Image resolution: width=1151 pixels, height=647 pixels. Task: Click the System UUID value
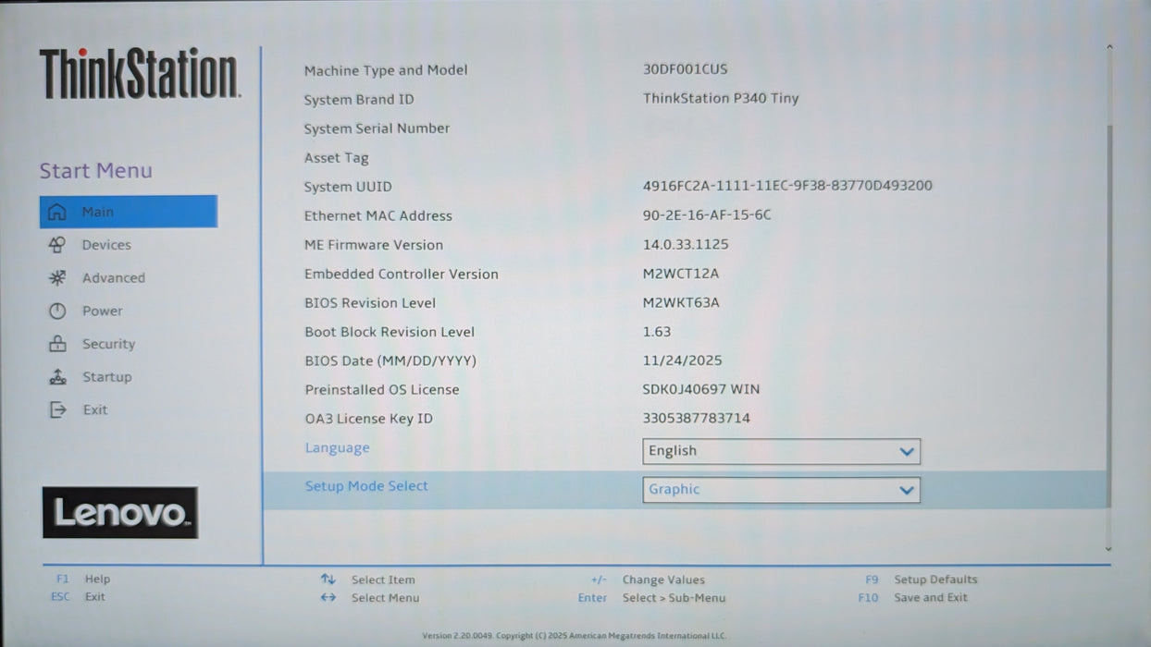coord(787,186)
